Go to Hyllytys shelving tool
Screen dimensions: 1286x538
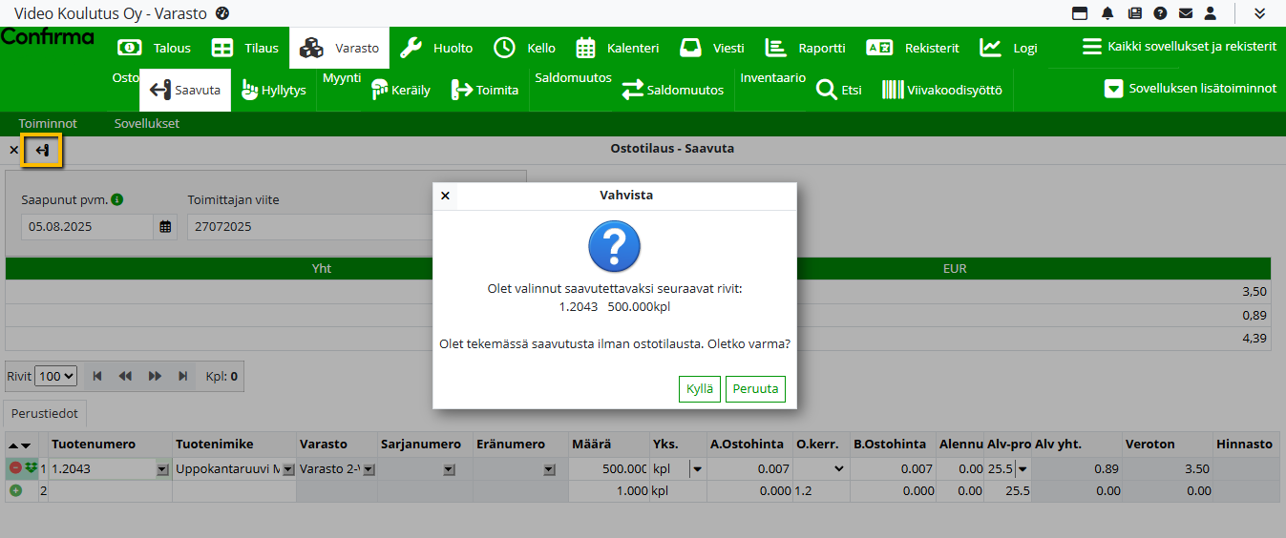pos(273,91)
